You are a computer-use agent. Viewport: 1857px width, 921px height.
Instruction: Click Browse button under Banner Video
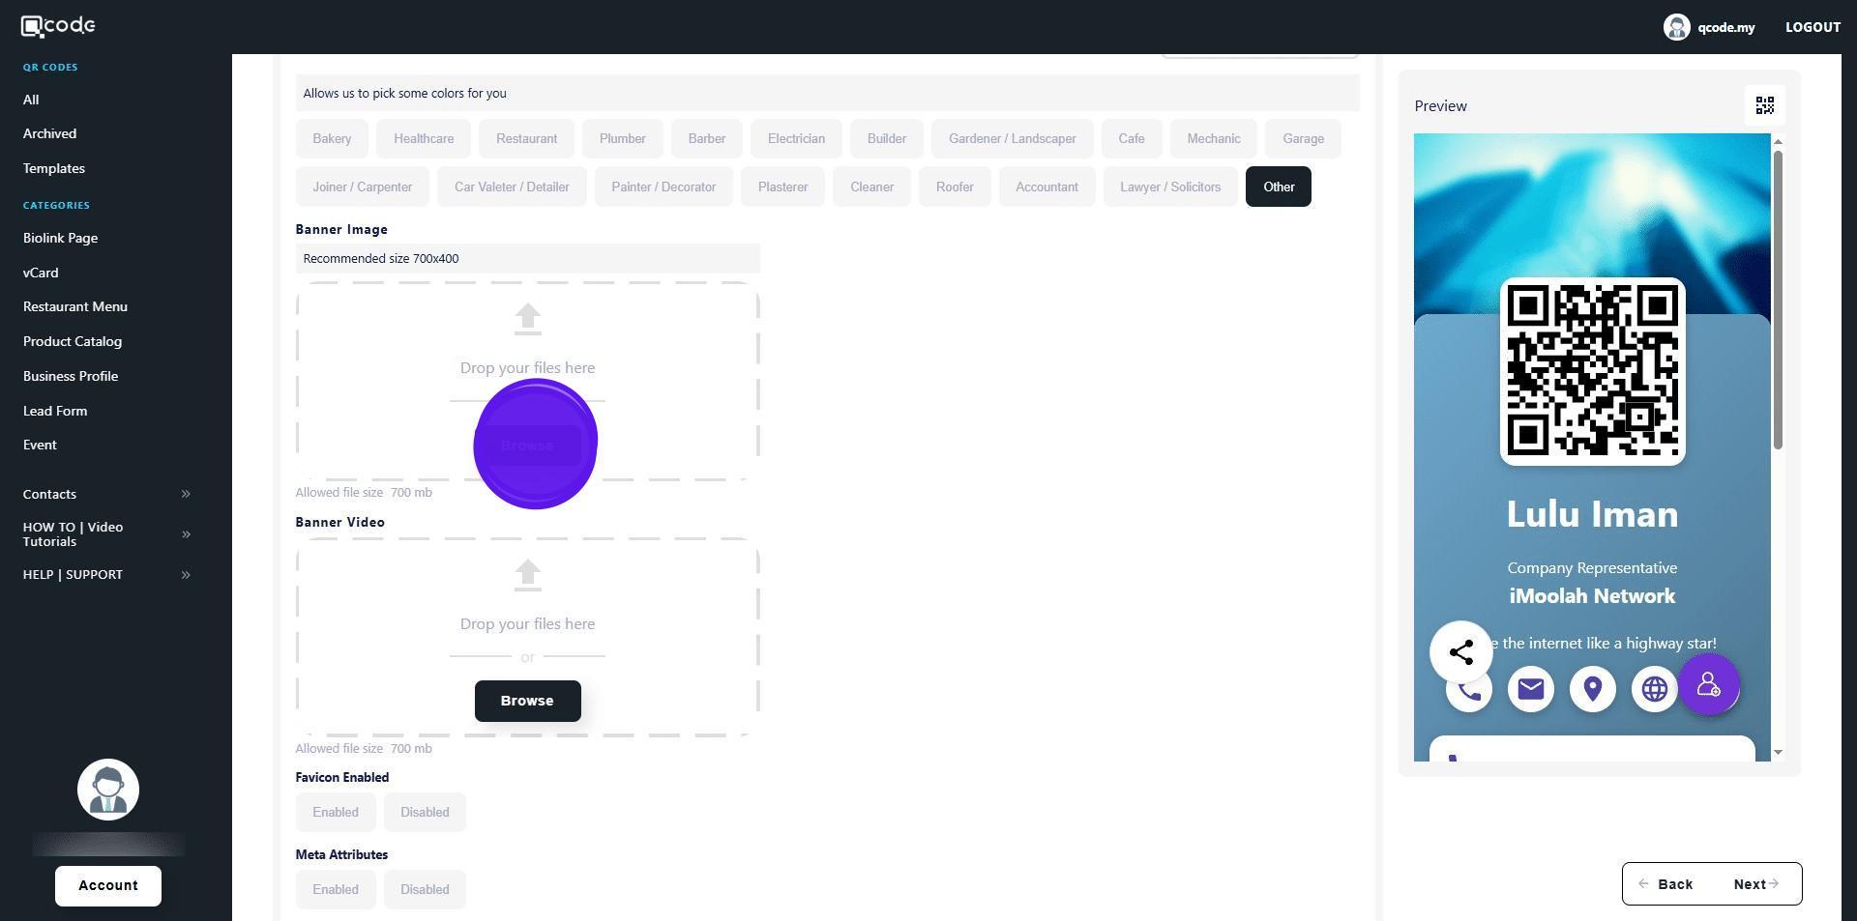(527, 702)
